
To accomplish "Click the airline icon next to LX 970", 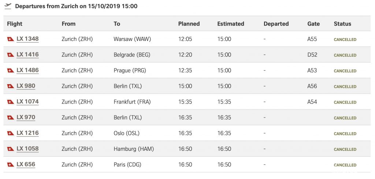I will coord(11,118).
